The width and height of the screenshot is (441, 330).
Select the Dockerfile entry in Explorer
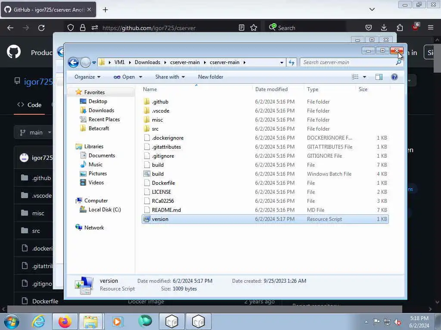(265, 183)
